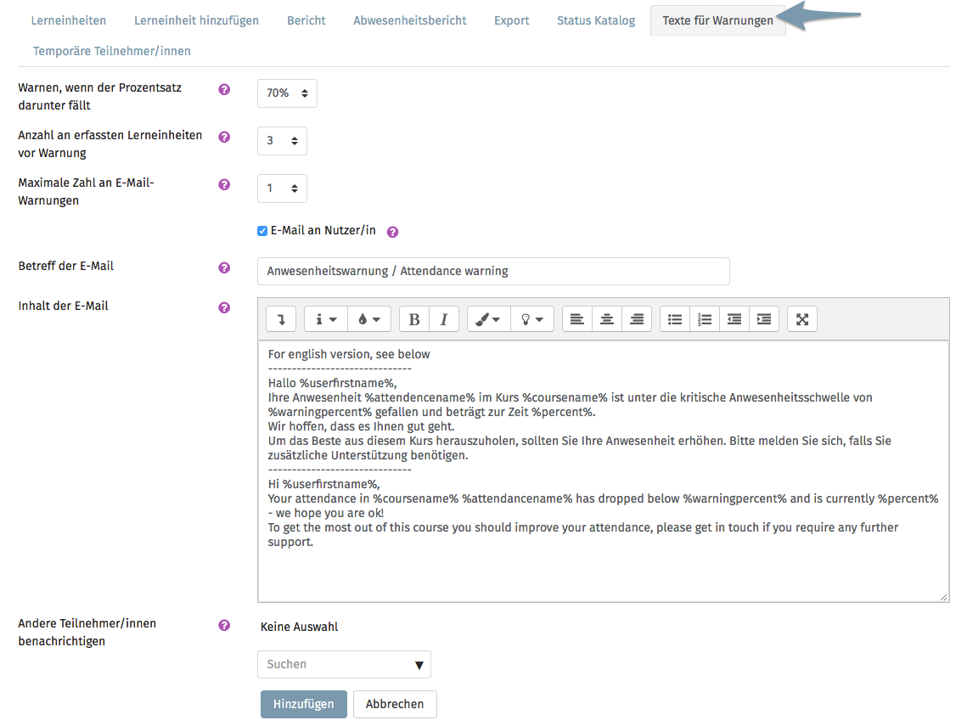Insert a numbered list

pyautogui.click(x=705, y=319)
